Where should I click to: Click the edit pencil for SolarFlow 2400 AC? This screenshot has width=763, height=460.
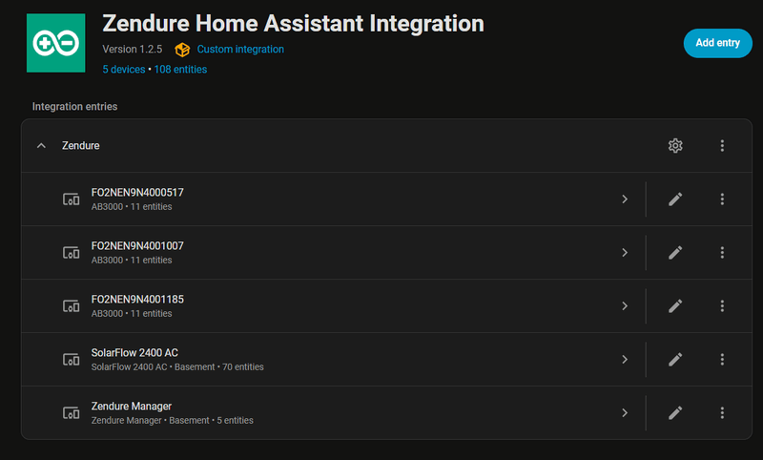(675, 360)
